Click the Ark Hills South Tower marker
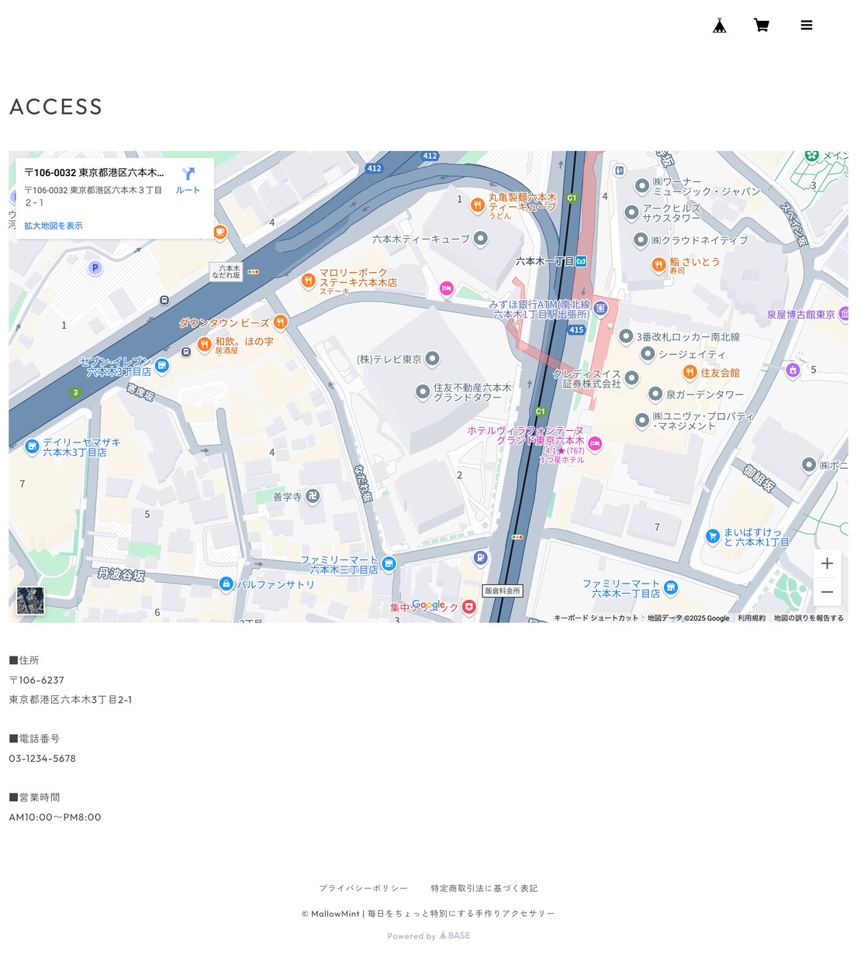Screen dimensions: 857x961 click(631, 212)
